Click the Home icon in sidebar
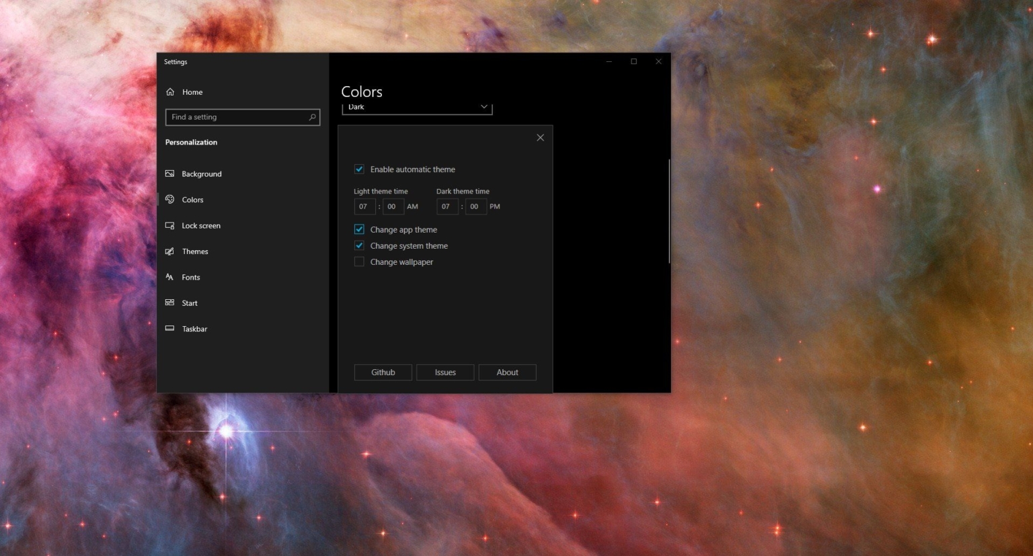This screenshot has height=556, width=1033. click(x=170, y=91)
